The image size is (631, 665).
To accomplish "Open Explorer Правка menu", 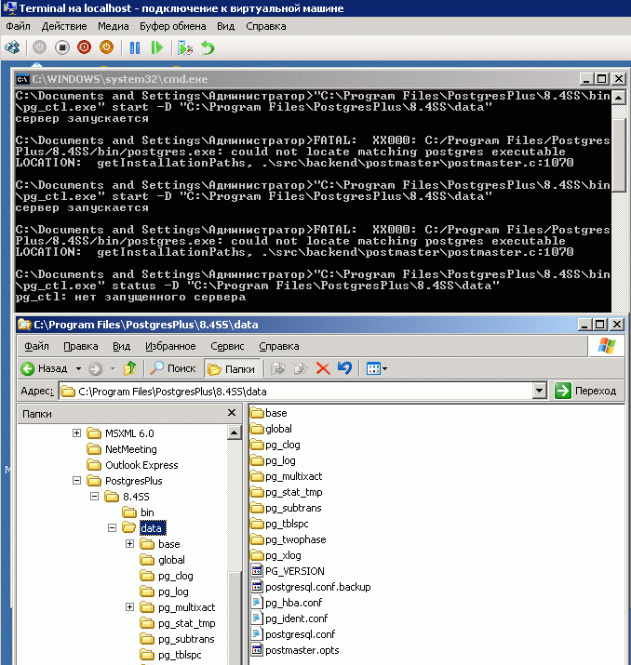I will tap(81, 347).
